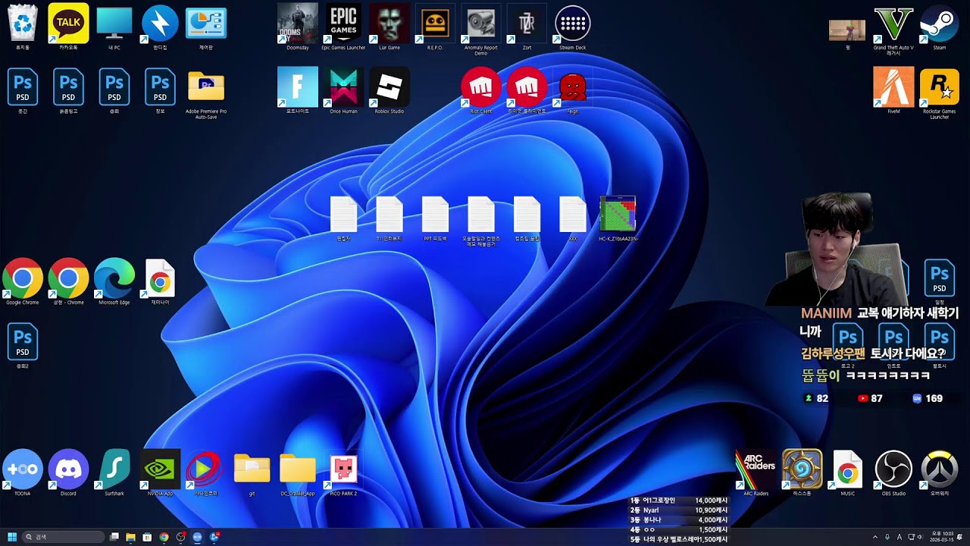Toggle the input language indicator A

900,537
